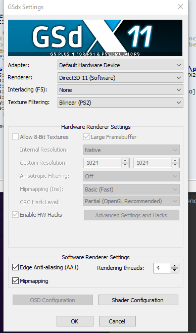
Task: Decrease Rendering threads with down arrow
Action: [175, 270]
